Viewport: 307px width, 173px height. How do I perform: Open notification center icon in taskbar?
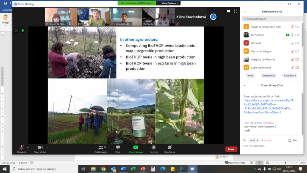(301, 169)
